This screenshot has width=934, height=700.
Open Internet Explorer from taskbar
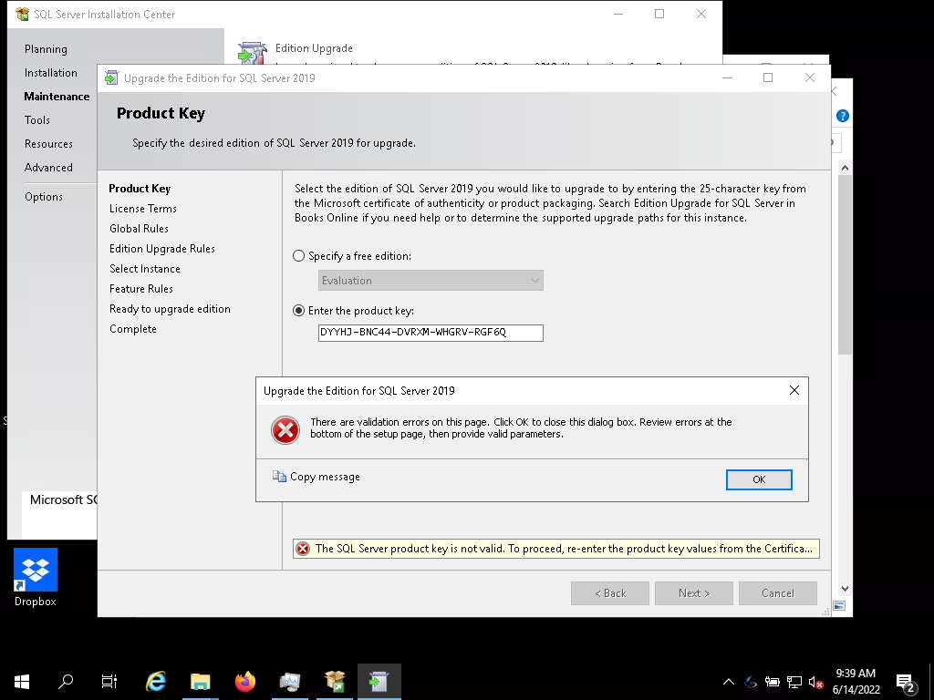coord(156,681)
